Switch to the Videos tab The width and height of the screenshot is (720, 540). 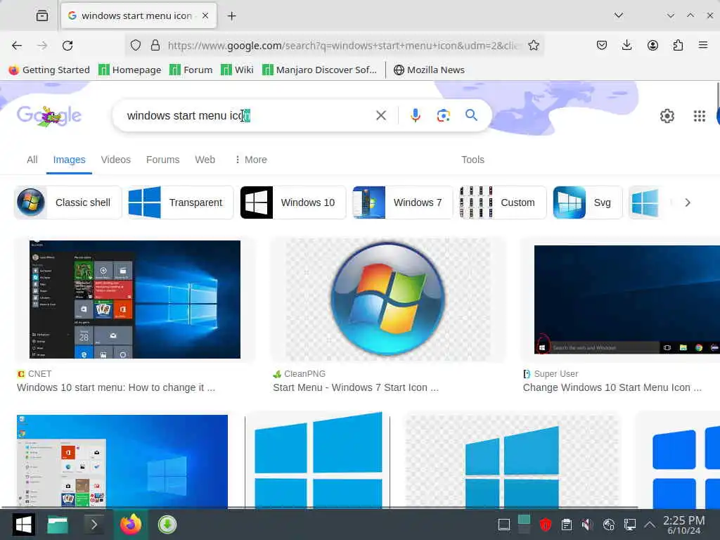pyautogui.click(x=116, y=160)
